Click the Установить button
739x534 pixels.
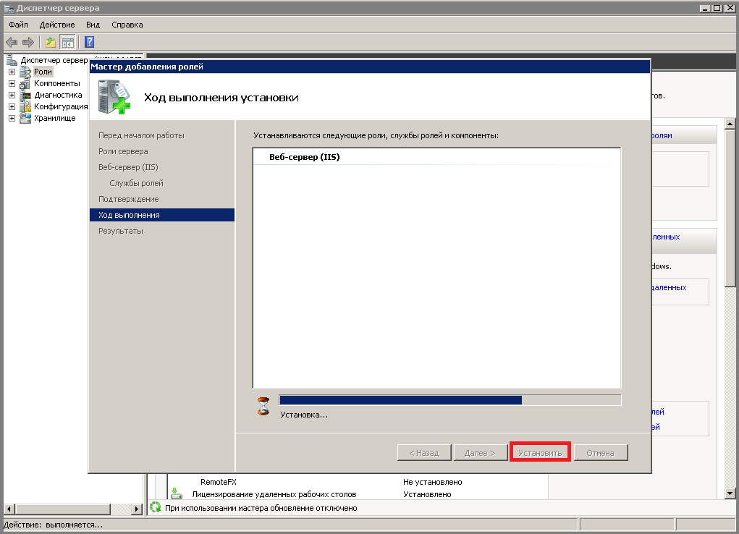(540, 453)
